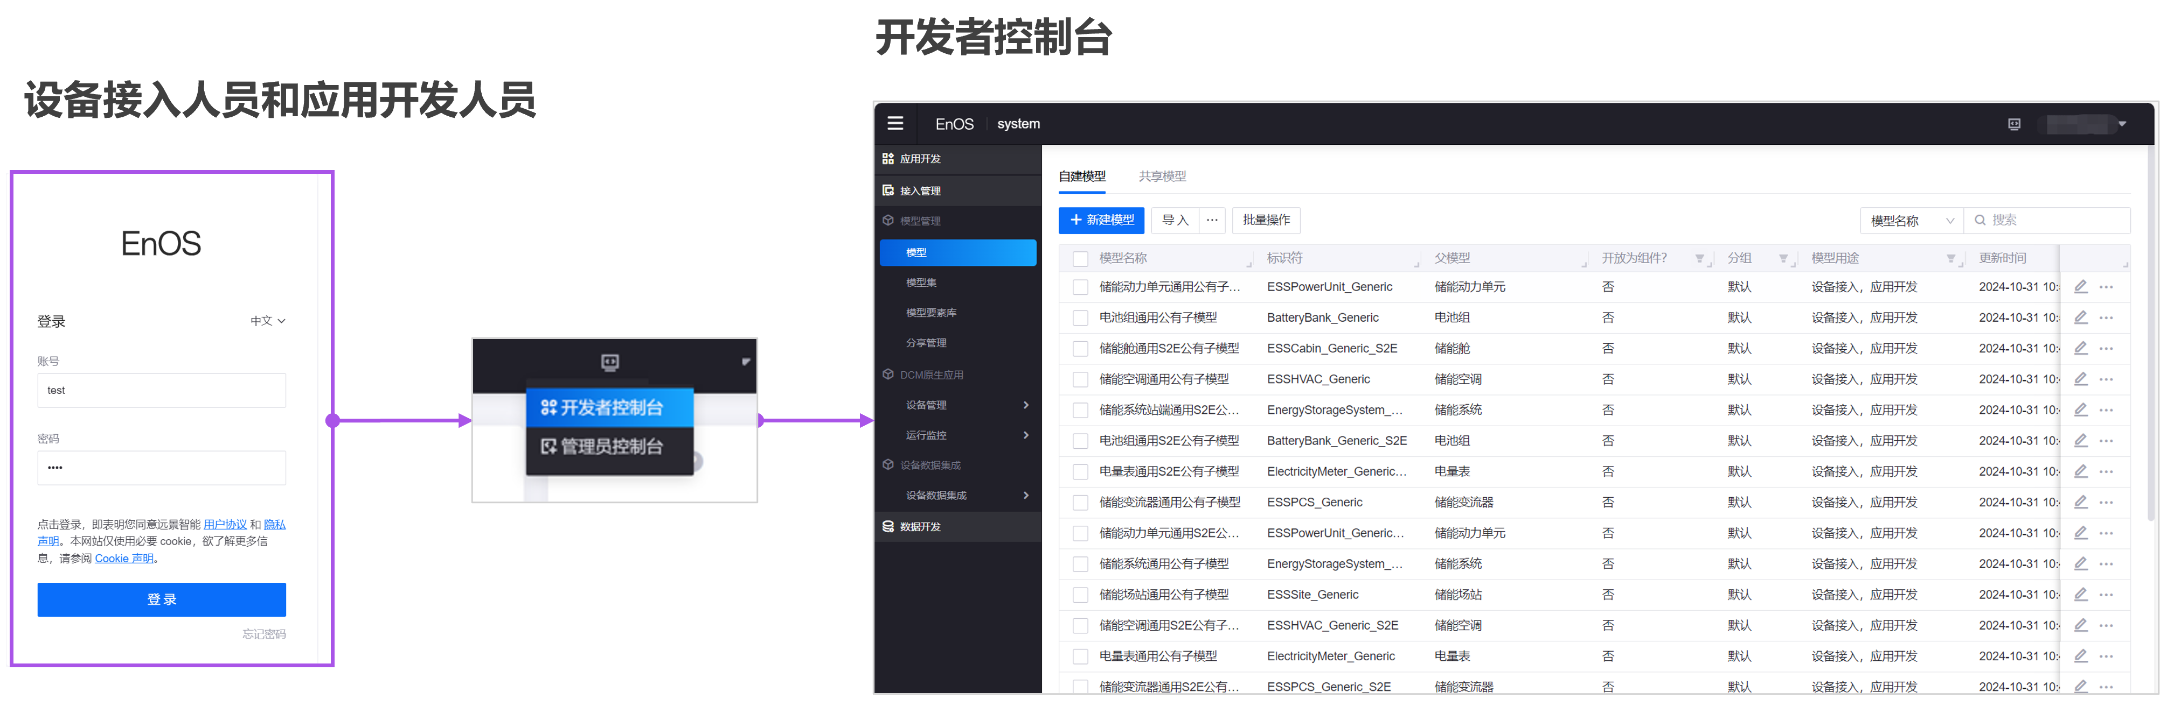
Task: Click the 批量操作 button
Action: (x=1266, y=220)
